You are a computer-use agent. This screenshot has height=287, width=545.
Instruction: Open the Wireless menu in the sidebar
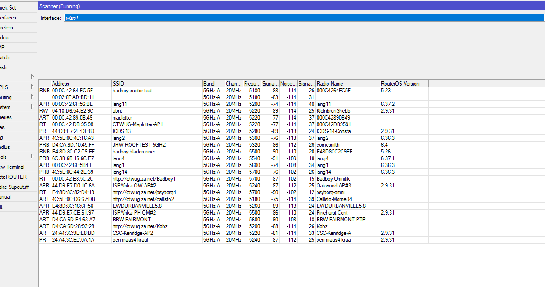tap(9, 28)
